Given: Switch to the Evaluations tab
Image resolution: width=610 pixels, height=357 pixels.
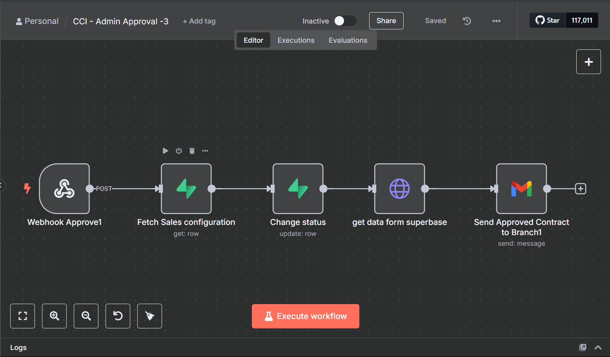Looking at the screenshot, I should tap(348, 40).
